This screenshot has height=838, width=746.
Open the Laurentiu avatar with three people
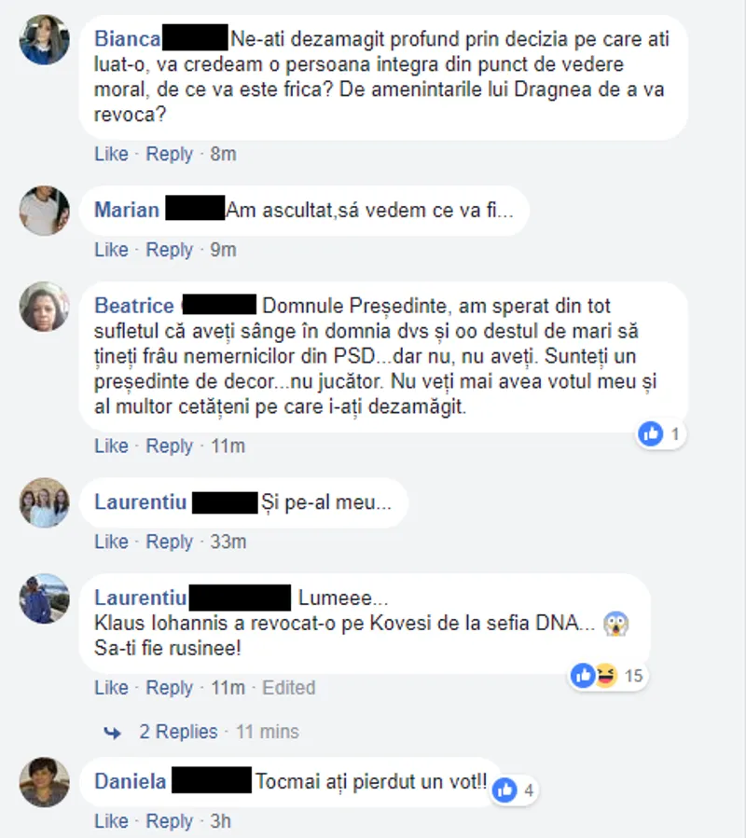tap(45, 502)
